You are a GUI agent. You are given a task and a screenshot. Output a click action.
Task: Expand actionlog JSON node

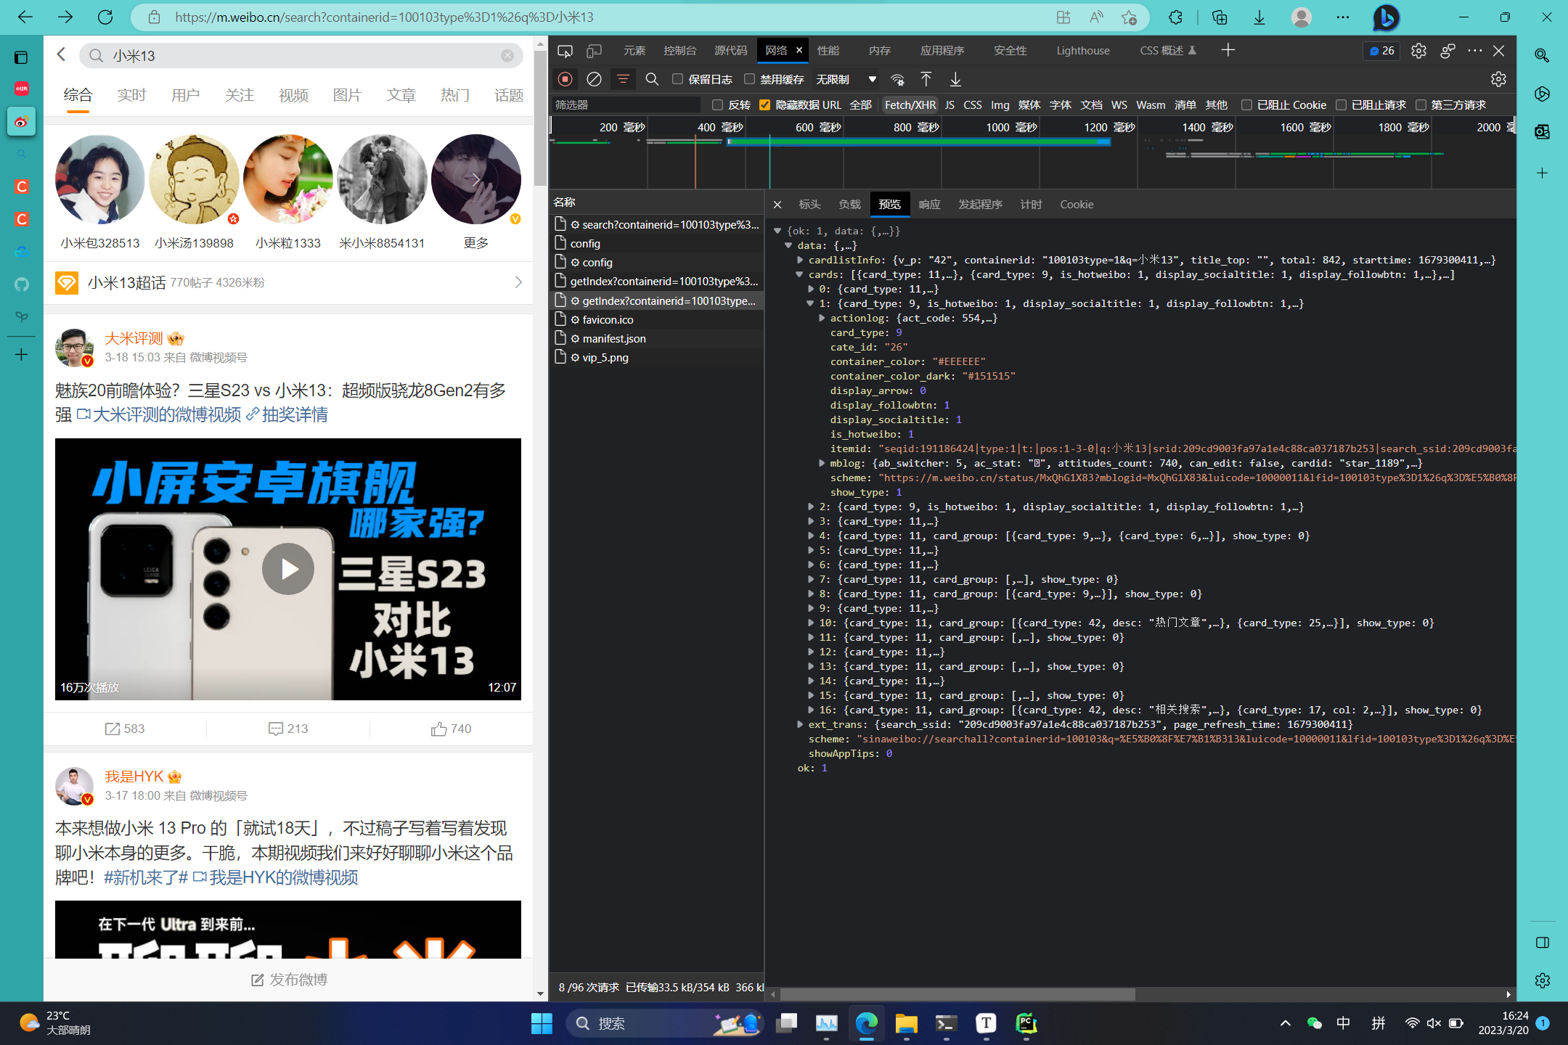[x=821, y=318]
